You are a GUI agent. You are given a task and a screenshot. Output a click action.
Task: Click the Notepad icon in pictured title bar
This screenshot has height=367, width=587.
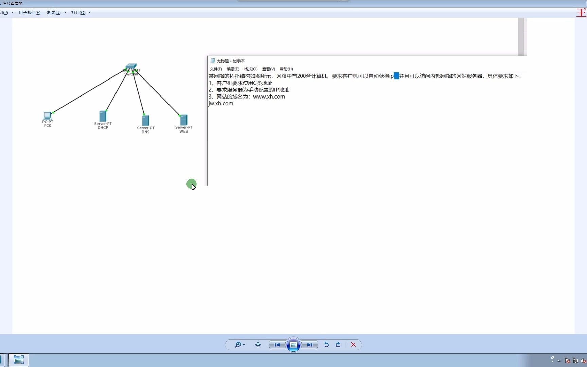pyautogui.click(x=213, y=61)
